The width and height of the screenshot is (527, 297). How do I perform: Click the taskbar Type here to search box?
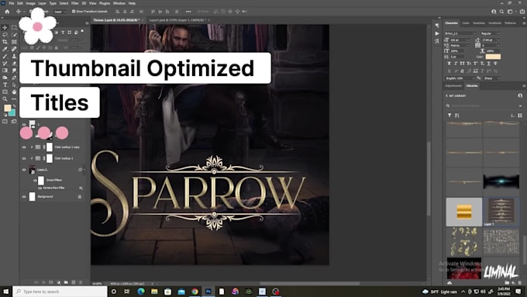click(x=60, y=292)
